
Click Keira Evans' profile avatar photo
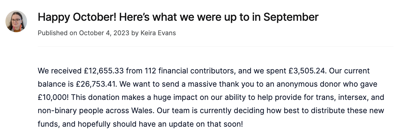[x=16, y=21]
